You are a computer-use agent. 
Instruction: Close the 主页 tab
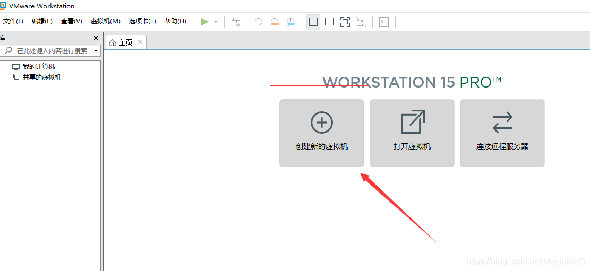point(140,42)
